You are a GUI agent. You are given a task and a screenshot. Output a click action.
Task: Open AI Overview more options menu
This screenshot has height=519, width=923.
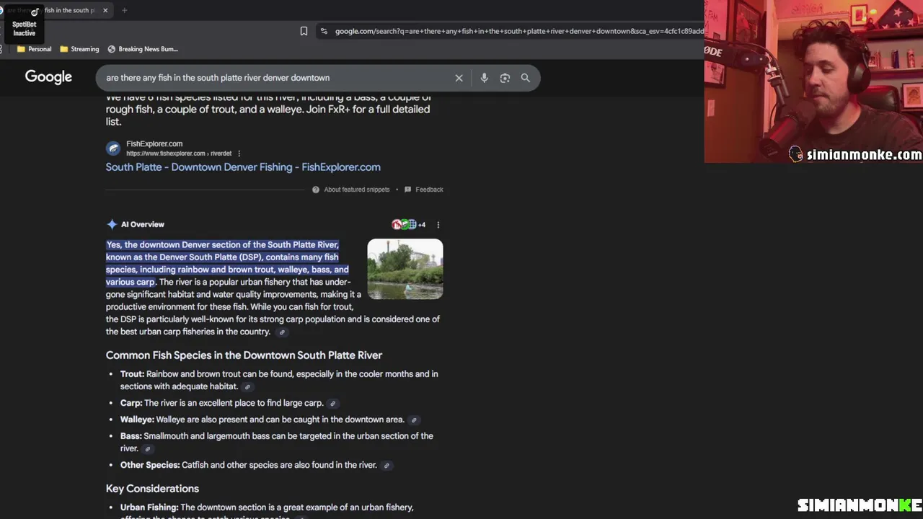[438, 224]
